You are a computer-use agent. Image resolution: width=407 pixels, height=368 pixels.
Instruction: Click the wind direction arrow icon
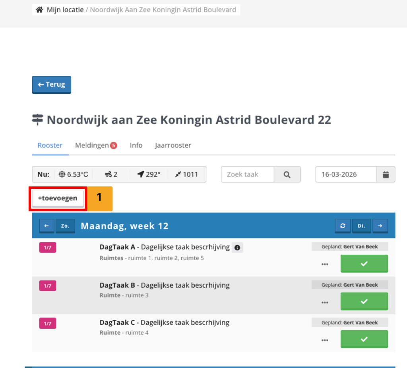(140, 174)
